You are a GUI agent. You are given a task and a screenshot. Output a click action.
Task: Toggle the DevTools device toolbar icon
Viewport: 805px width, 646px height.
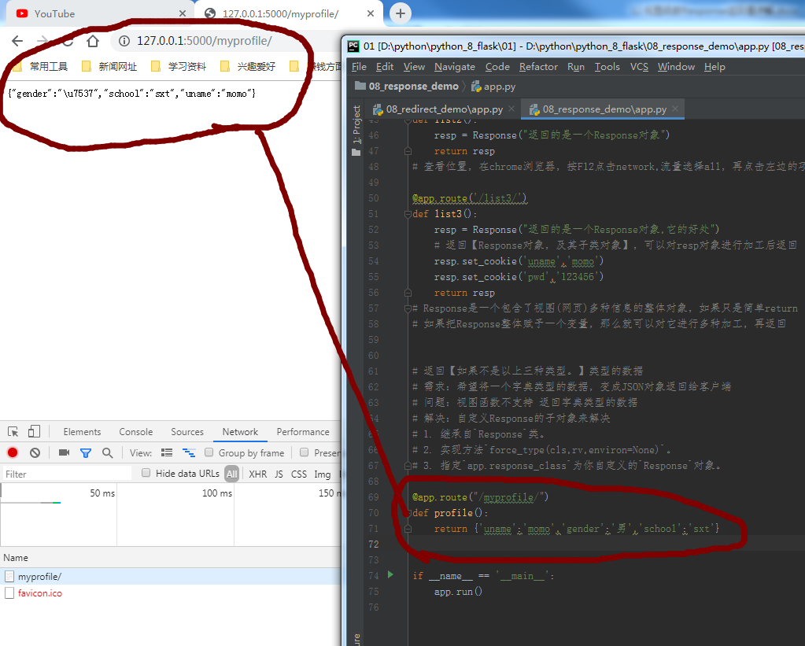(34, 432)
